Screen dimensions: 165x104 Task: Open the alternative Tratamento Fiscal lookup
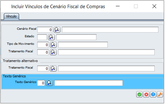tap(53, 68)
